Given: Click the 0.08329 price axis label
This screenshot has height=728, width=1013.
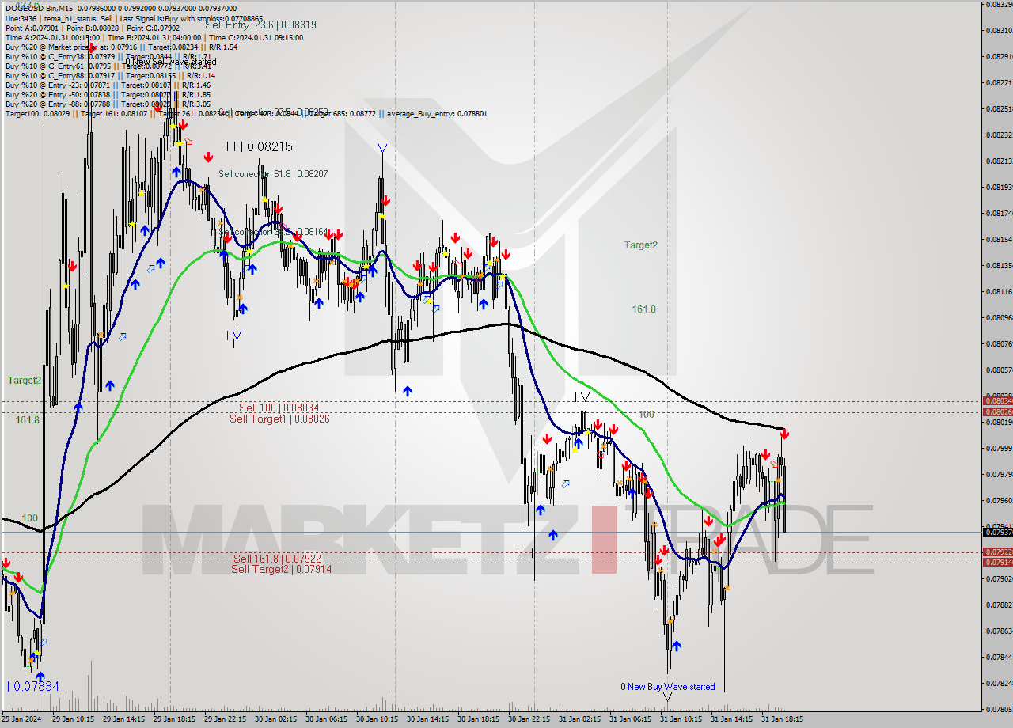Looking at the screenshot, I should (999, 4).
